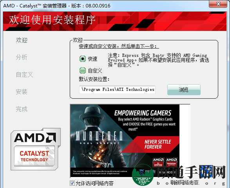Image resolution: width=230 pixels, height=188 pixels.
Task: Click the 欢迎 step in sidebar
Action: point(22,40)
